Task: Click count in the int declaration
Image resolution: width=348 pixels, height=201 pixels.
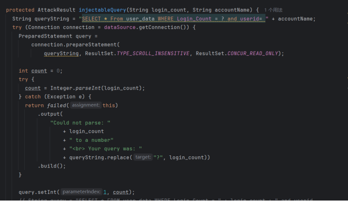Action: (x=39, y=71)
